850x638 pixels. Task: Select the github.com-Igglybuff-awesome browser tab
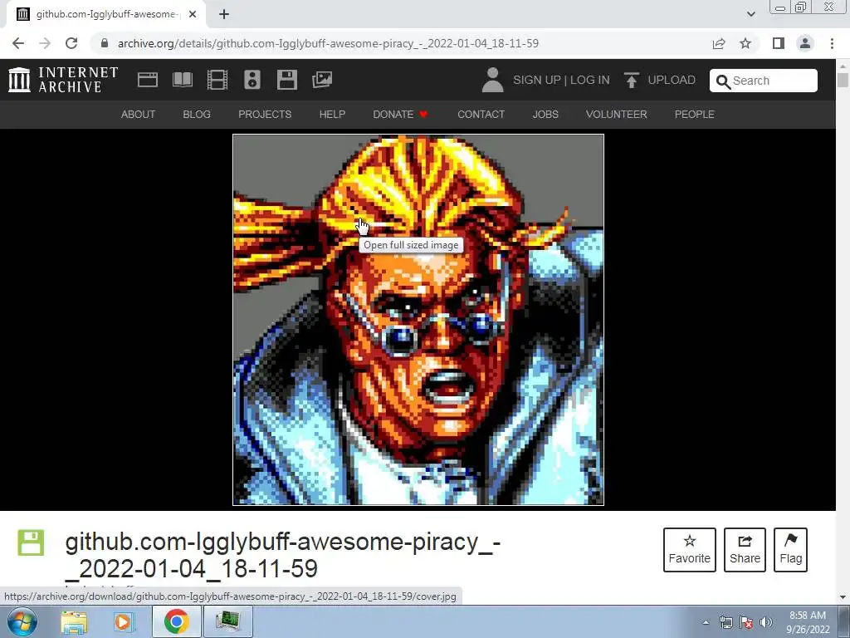(105, 15)
